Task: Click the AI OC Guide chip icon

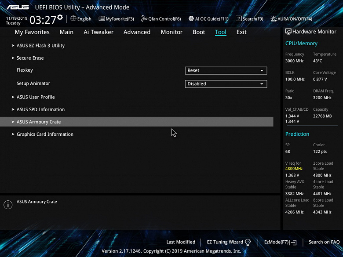Action: [x=191, y=18]
